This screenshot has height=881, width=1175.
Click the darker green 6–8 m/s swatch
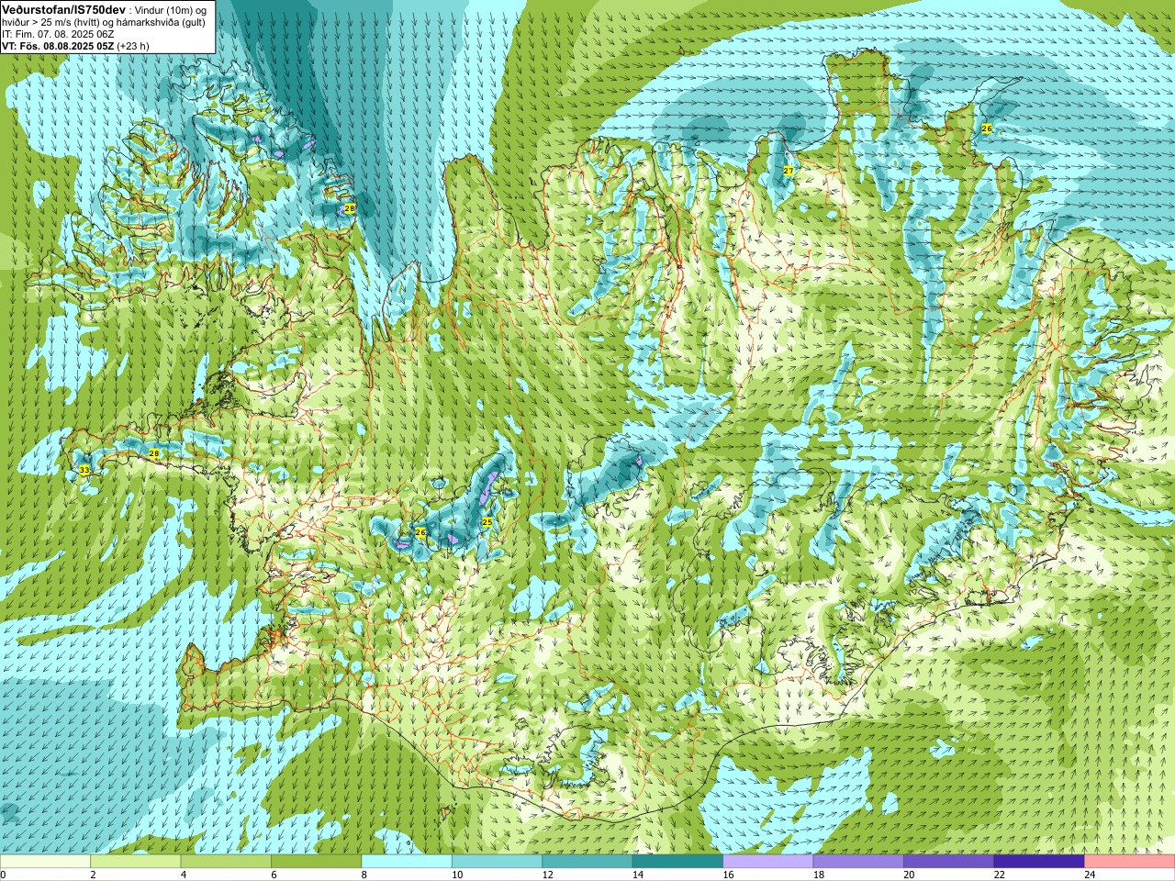coord(316,862)
